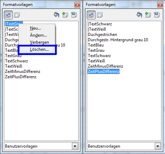This screenshot has width=165, height=154.
Task: Update style icon in left panel
Action: pos(74,15)
